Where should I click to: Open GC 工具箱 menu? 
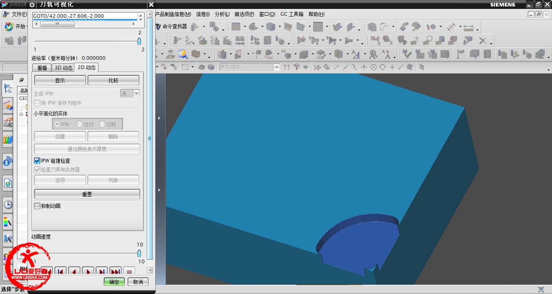pos(292,14)
